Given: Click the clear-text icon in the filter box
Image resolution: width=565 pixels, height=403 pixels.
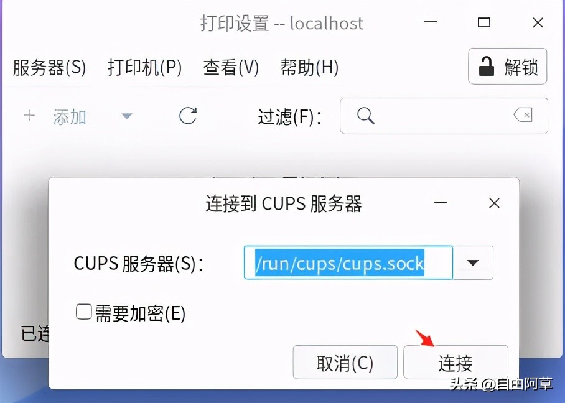Looking at the screenshot, I should tap(523, 115).
